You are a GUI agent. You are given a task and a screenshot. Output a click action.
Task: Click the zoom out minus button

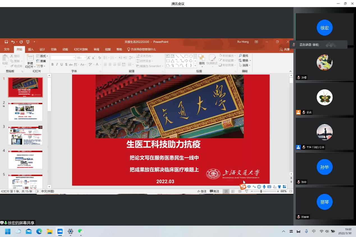point(252,191)
